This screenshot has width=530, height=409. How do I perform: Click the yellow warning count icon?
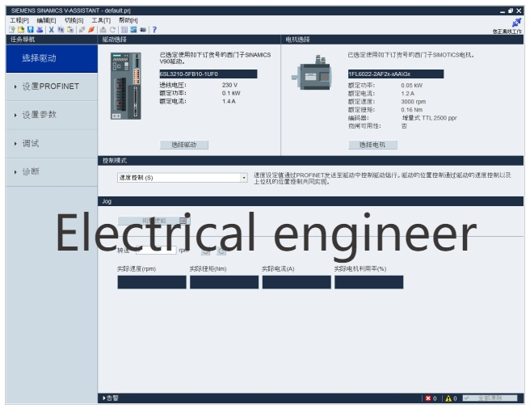[x=448, y=398]
